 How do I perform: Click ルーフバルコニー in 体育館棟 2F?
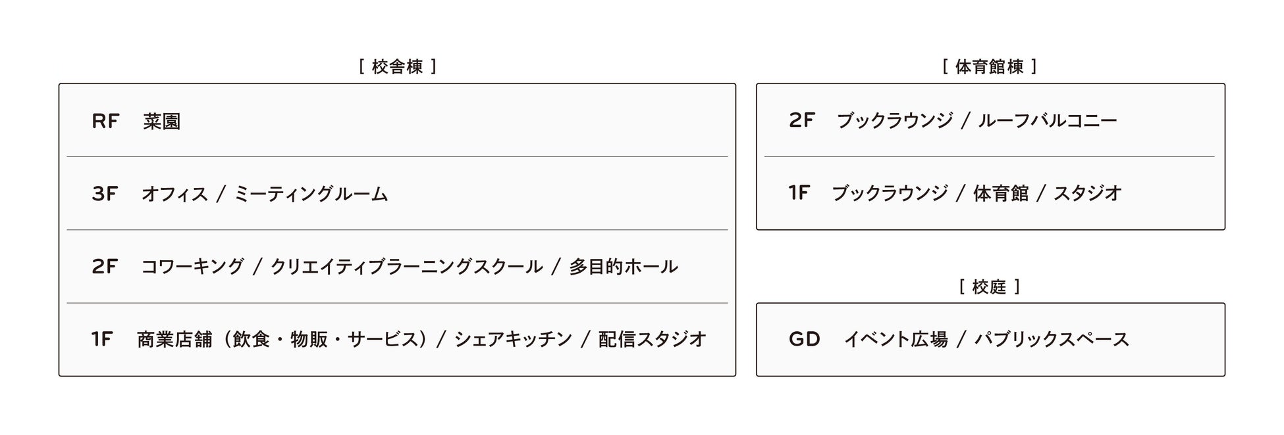tap(1047, 121)
